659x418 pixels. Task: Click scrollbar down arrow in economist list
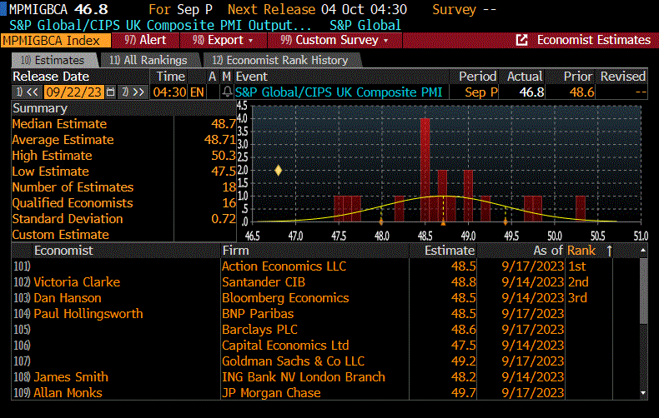(643, 393)
